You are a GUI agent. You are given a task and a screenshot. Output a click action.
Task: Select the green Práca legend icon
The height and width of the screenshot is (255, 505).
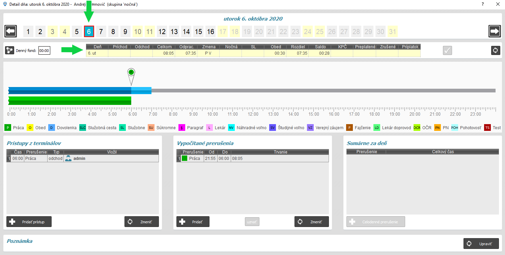(7, 128)
